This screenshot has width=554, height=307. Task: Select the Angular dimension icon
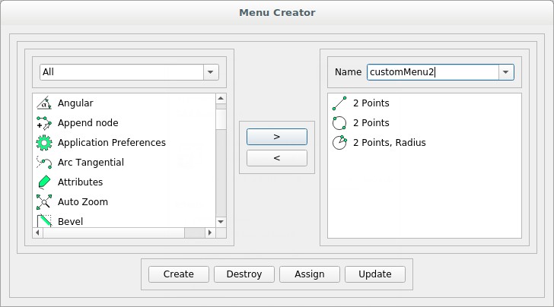[x=44, y=103]
